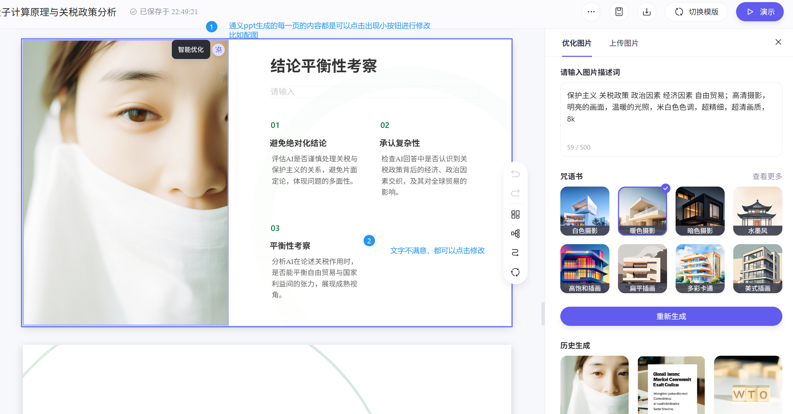Select the 水墨风 style
This screenshot has width=793, height=414.
[757, 211]
